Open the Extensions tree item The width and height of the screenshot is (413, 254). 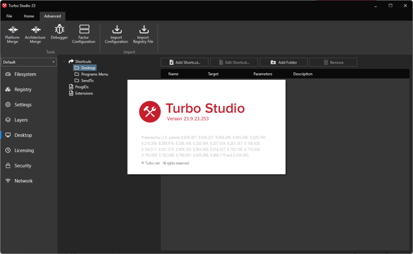[81, 93]
